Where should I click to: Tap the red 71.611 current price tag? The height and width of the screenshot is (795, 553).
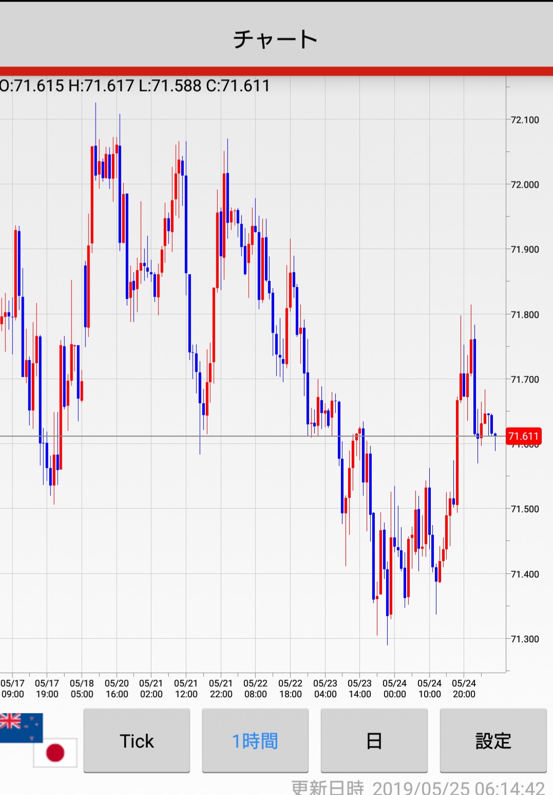(523, 436)
